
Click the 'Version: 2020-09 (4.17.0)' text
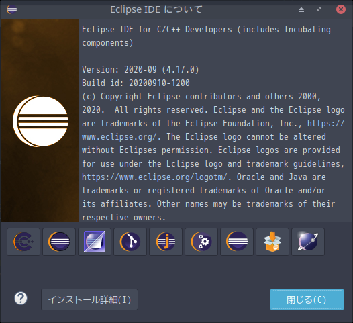(140, 69)
